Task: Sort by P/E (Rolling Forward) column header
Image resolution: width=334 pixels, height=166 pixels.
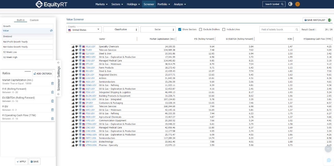Action: click(204, 39)
